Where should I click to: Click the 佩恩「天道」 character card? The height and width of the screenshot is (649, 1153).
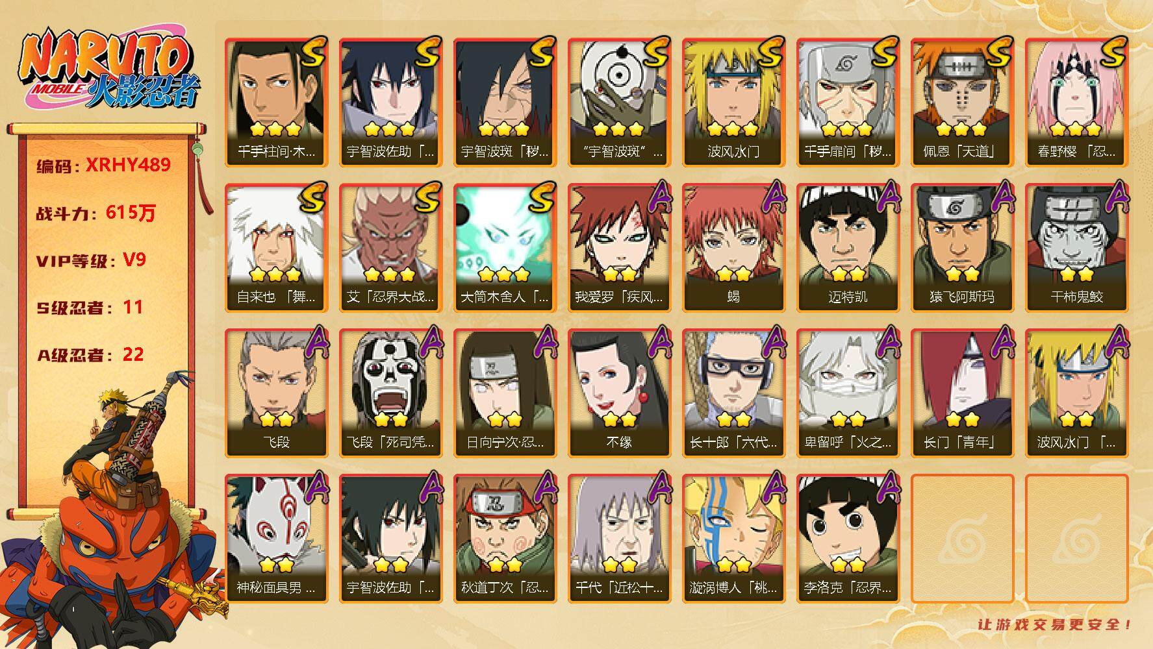[962, 102]
